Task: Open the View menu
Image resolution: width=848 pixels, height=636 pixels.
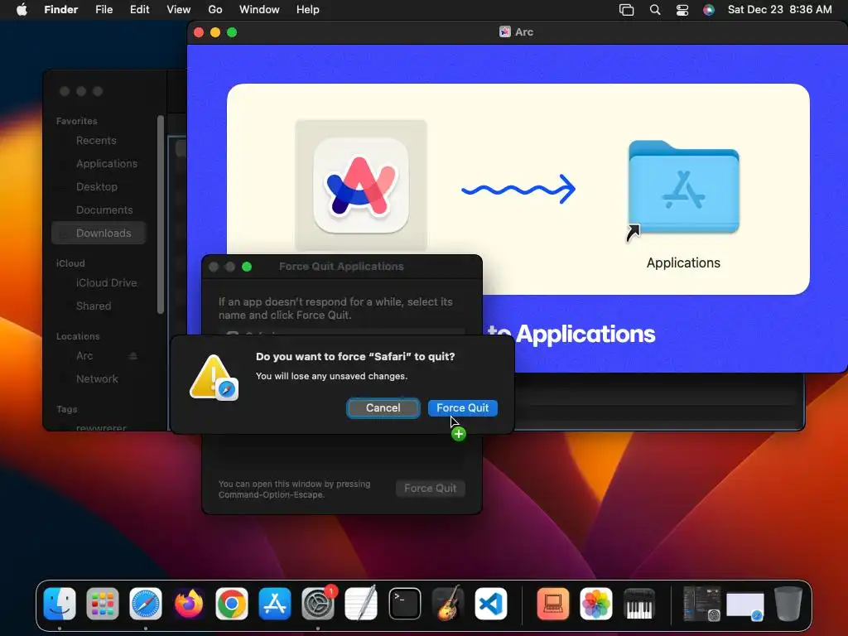Action: [x=179, y=10]
